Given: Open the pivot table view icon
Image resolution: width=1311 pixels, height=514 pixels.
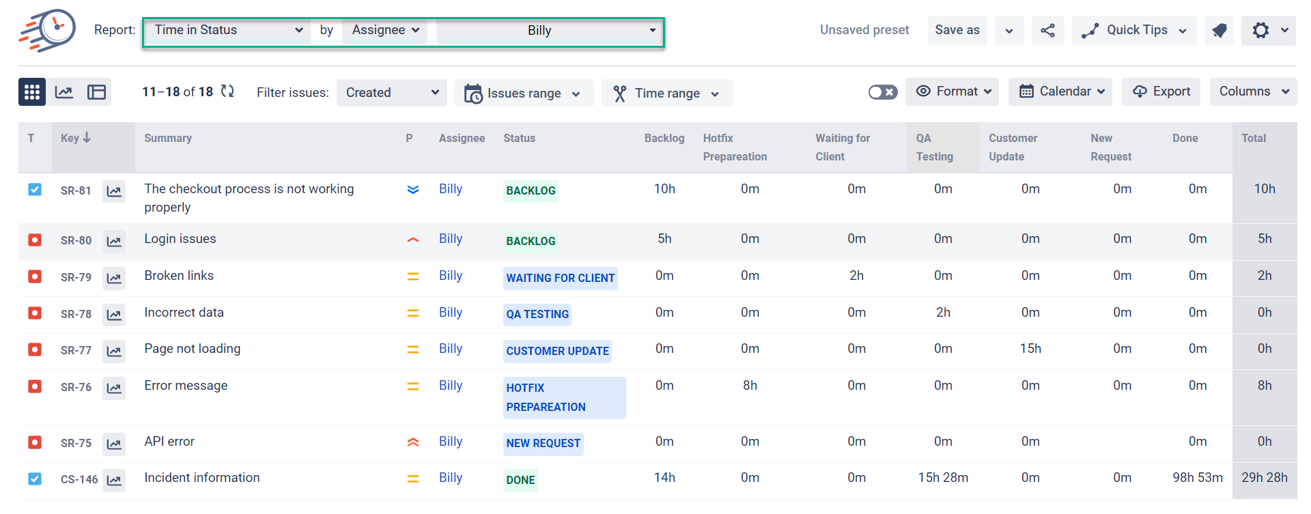Looking at the screenshot, I should coord(96,92).
